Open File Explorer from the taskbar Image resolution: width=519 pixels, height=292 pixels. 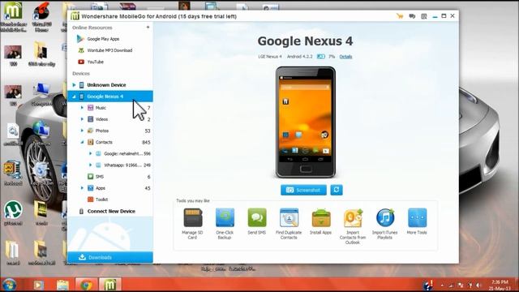(62, 285)
